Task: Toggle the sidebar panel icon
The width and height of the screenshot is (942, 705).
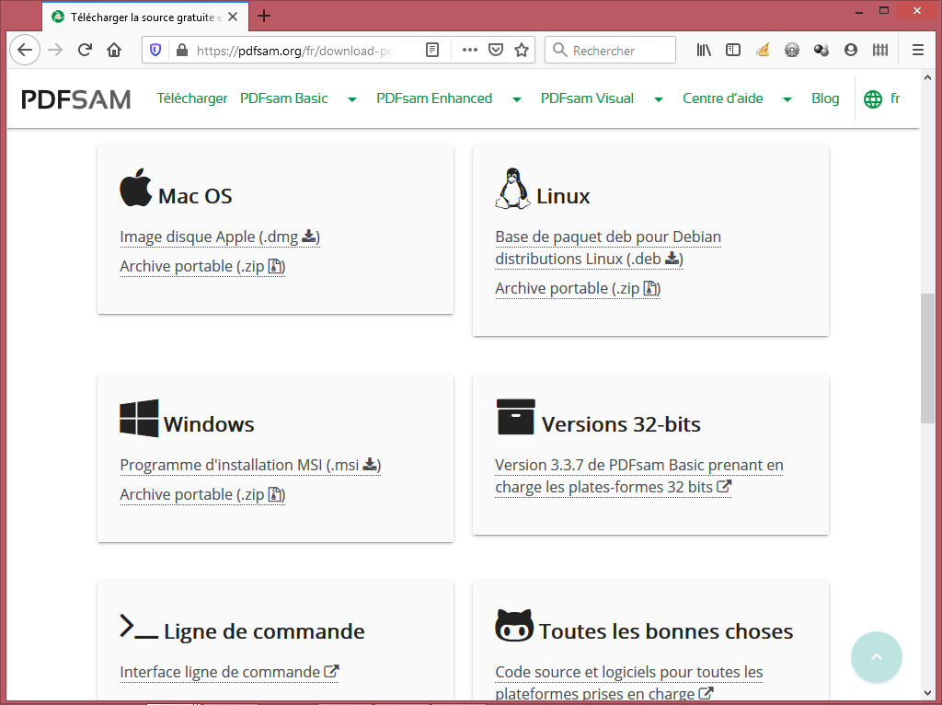Action: 733,50
